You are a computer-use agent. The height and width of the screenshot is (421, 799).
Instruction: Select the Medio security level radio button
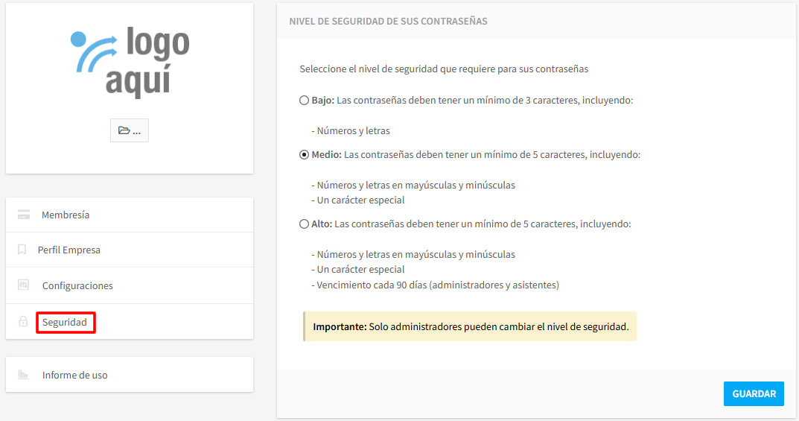point(304,155)
